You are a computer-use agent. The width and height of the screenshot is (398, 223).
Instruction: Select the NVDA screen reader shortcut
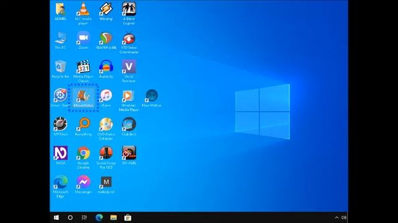click(x=60, y=153)
